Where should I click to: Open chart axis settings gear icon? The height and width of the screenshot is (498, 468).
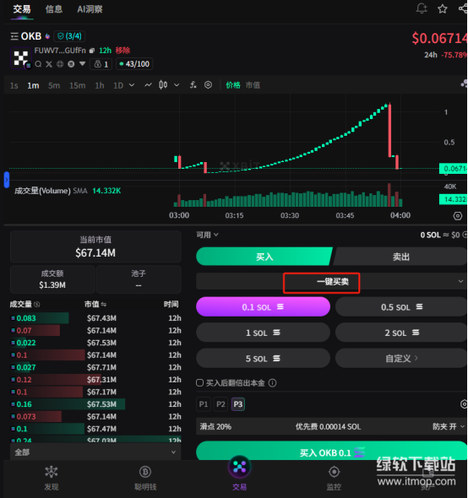coord(457,216)
